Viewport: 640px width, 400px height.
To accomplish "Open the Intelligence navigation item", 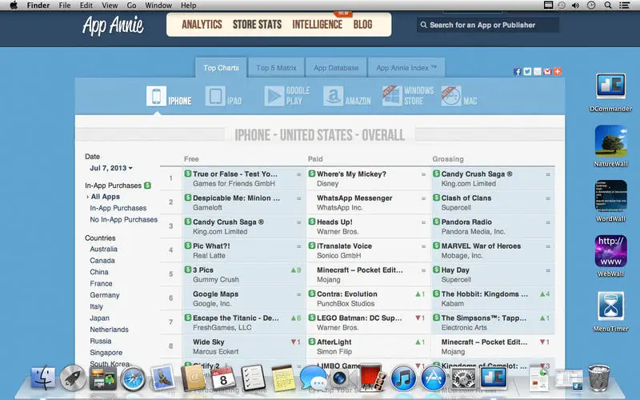I will click(x=317, y=25).
